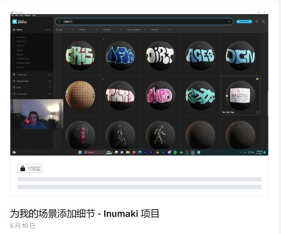Click the checkmark on the blue AFK decal
Screen dimensions: 281x234
point(103,39)
